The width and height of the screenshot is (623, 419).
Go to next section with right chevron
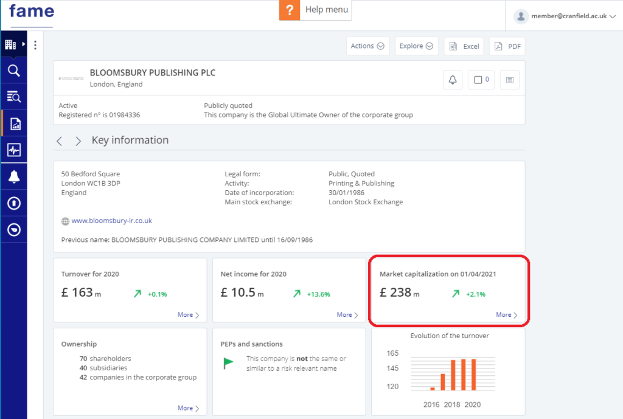[x=78, y=141]
